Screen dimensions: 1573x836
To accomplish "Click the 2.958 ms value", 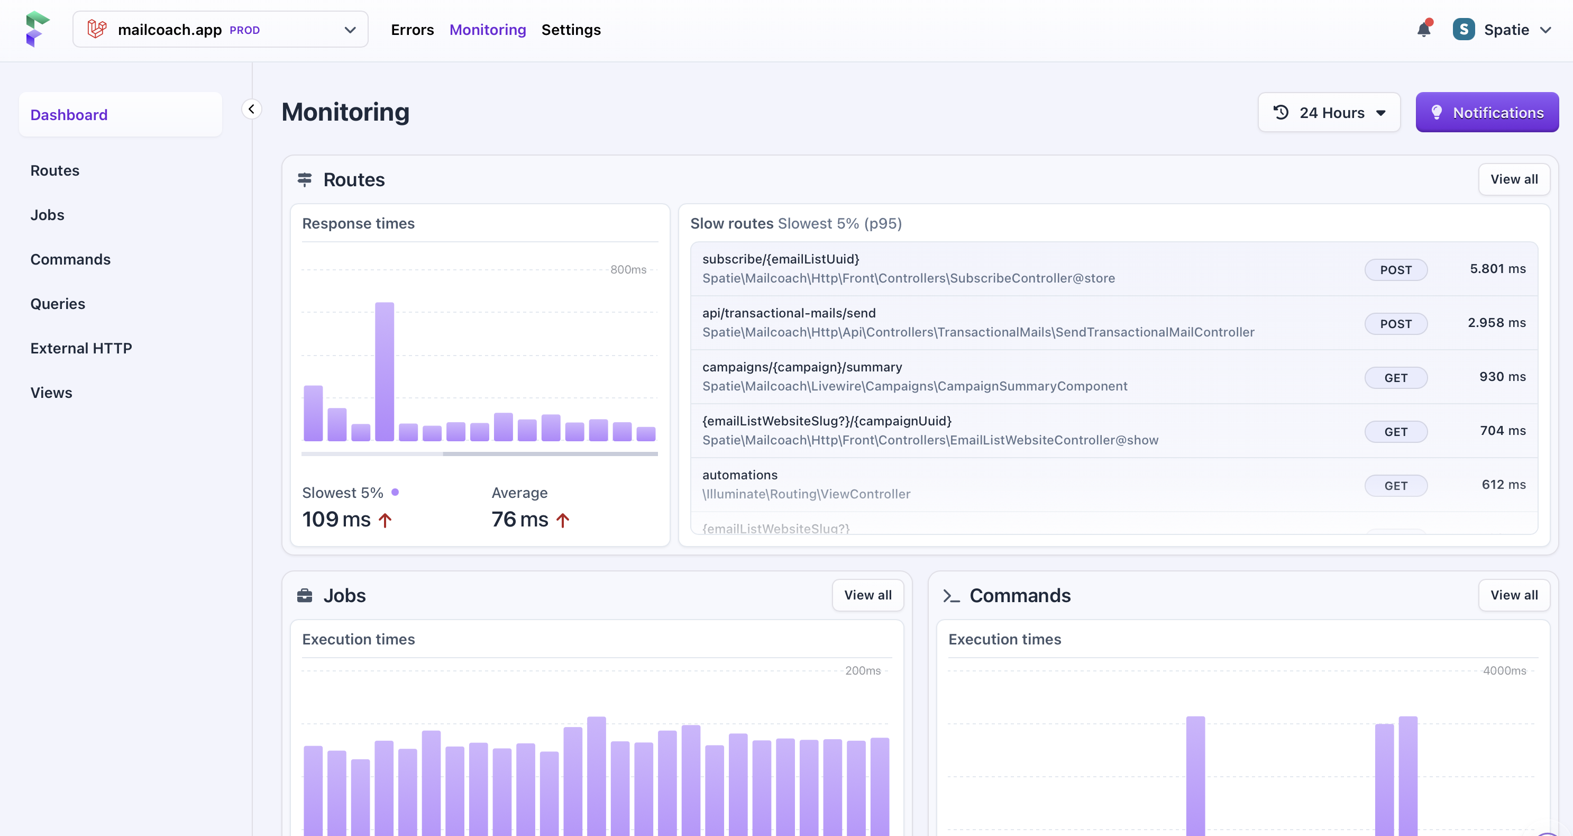I will click(x=1497, y=323).
